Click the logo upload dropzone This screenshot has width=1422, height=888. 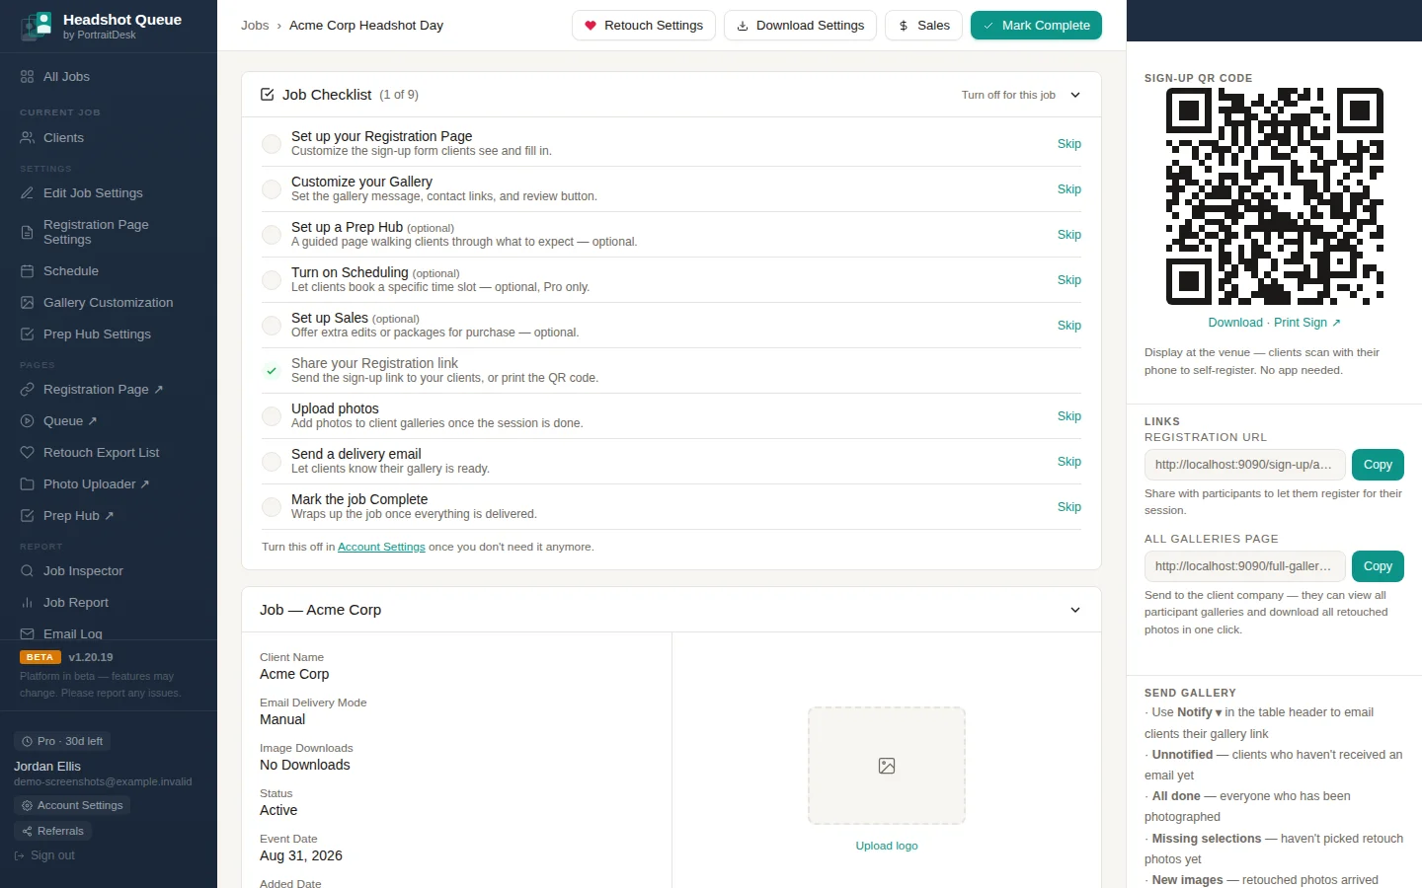887,766
